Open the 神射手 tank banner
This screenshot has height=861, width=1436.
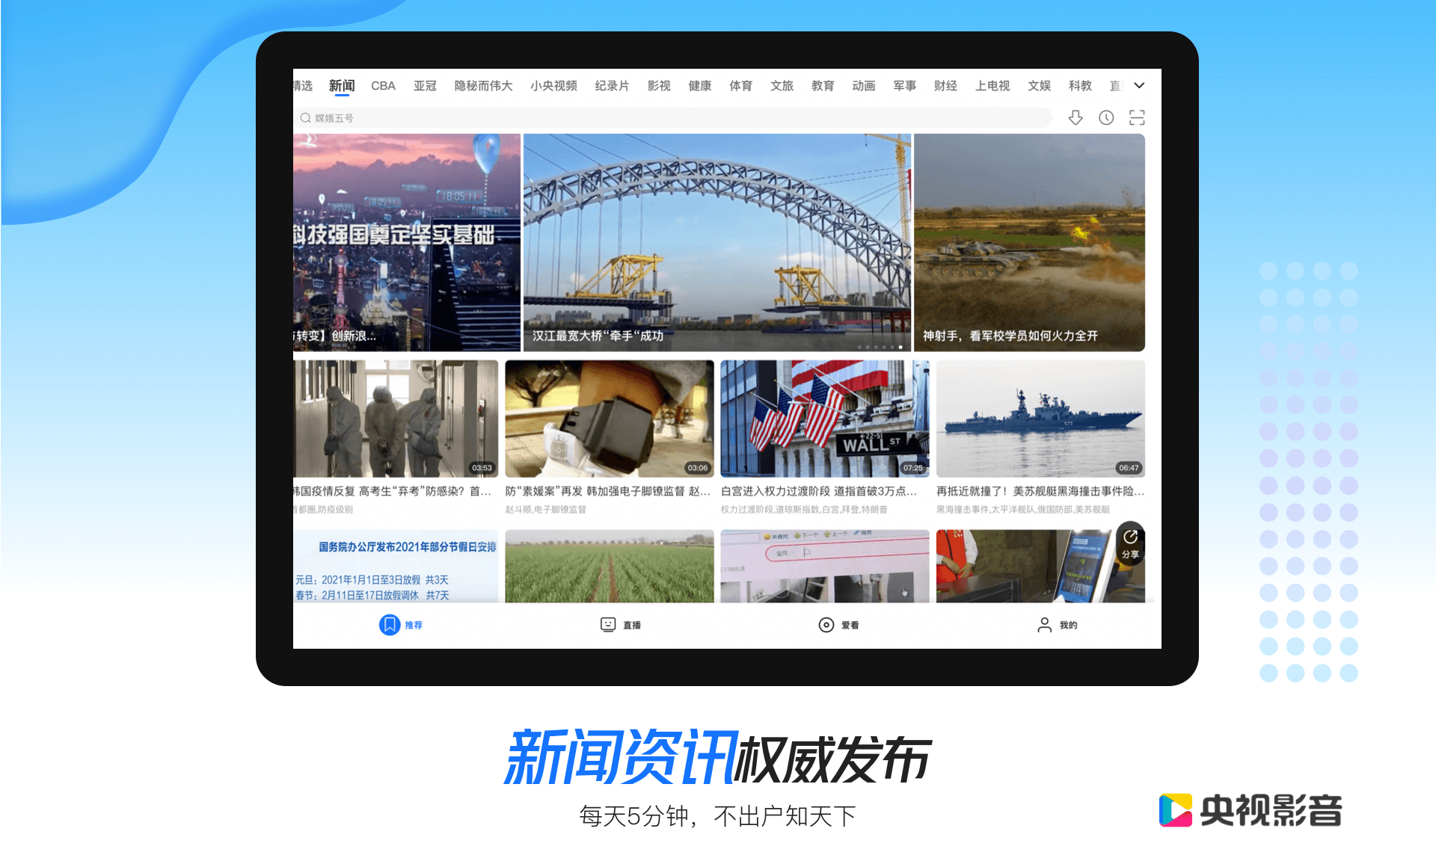click(1029, 242)
